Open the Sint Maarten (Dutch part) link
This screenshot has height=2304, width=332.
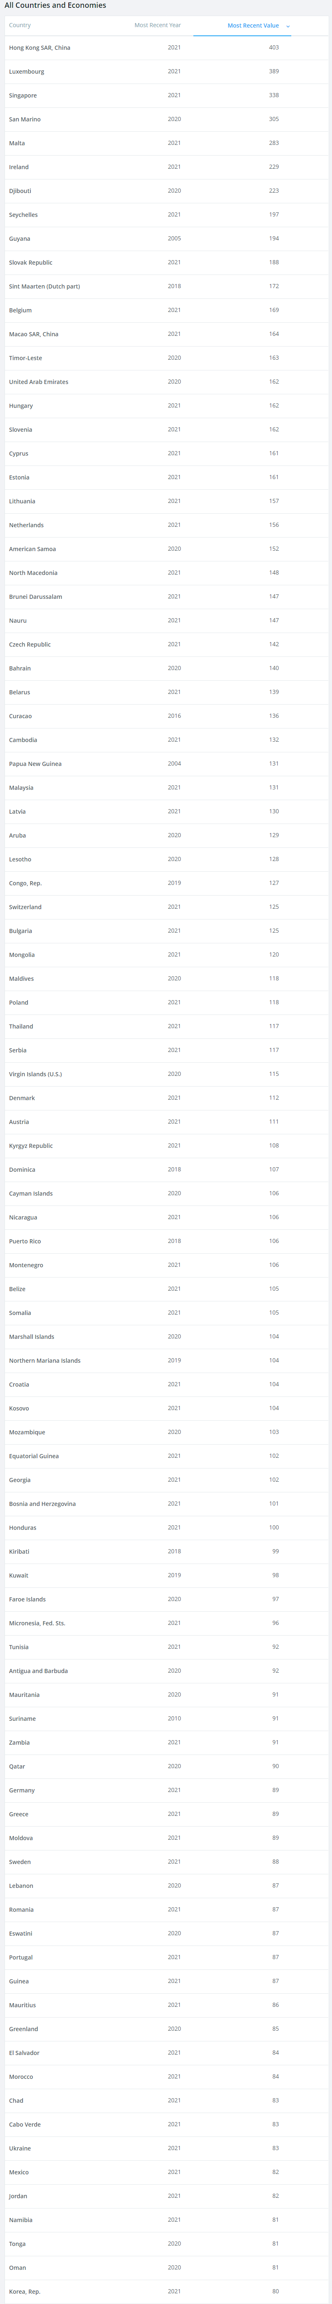click(44, 286)
